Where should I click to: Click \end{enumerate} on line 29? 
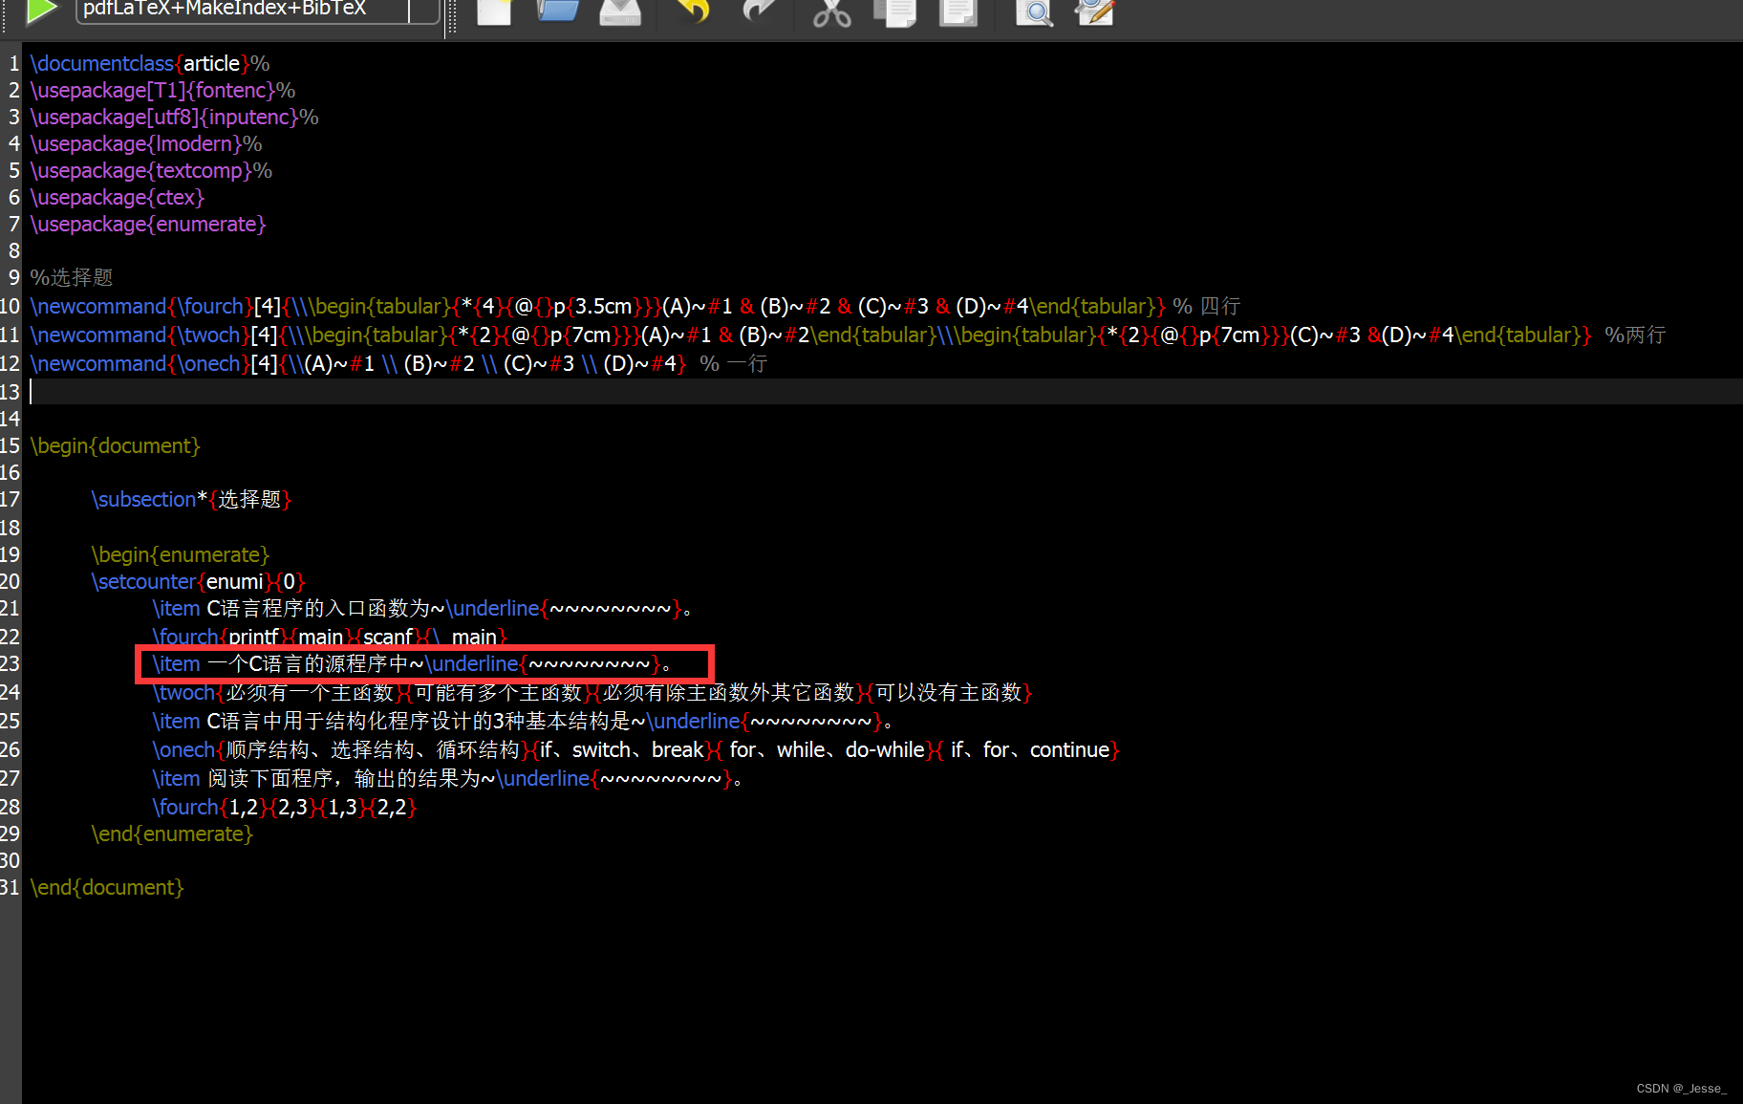click(172, 833)
